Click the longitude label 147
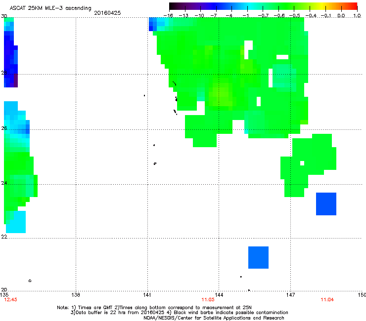The width and height of the screenshot is (366, 321). (290, 295)
